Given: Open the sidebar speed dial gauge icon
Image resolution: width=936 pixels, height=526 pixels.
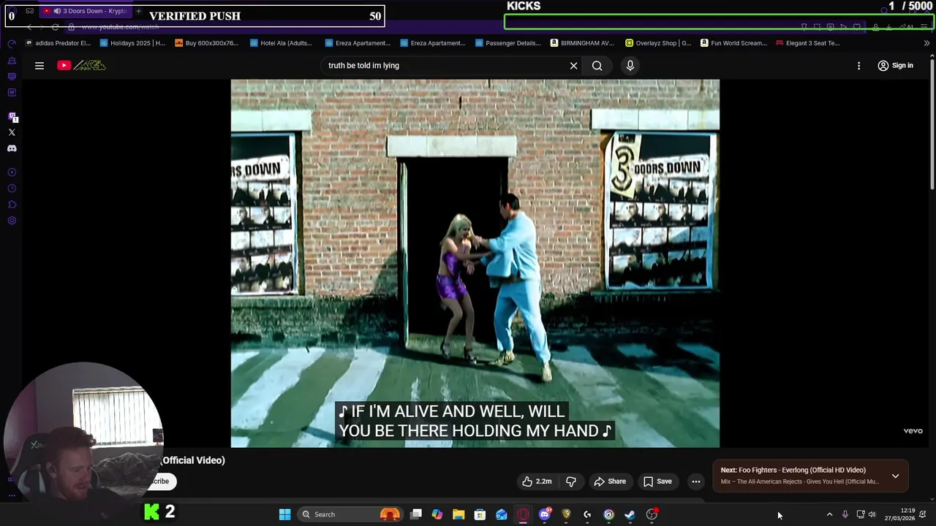Looking at the screenshot, I should [x=12, y=44].
